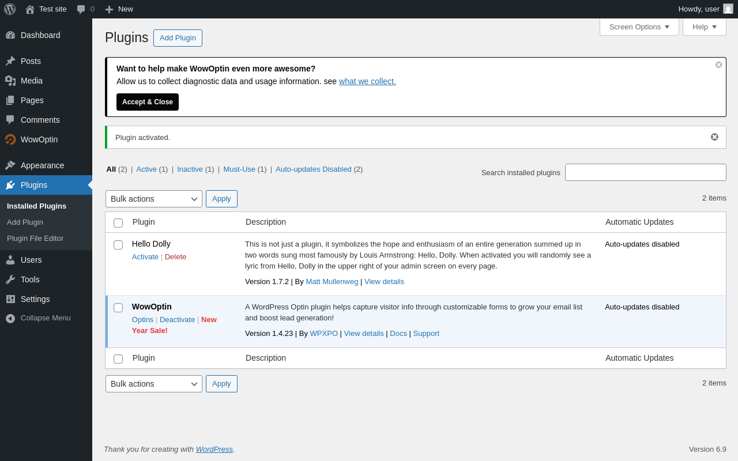The image size is (738, 461).
Task: Collapse the sidebar menu arrow icon
Action: 10,318
